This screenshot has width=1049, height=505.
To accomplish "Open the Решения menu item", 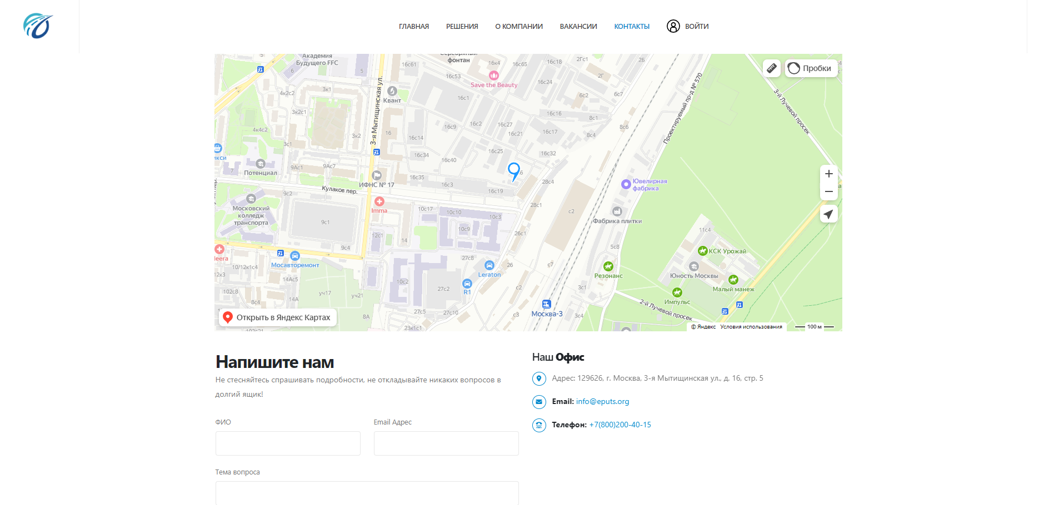I will [x=462, y=27].
